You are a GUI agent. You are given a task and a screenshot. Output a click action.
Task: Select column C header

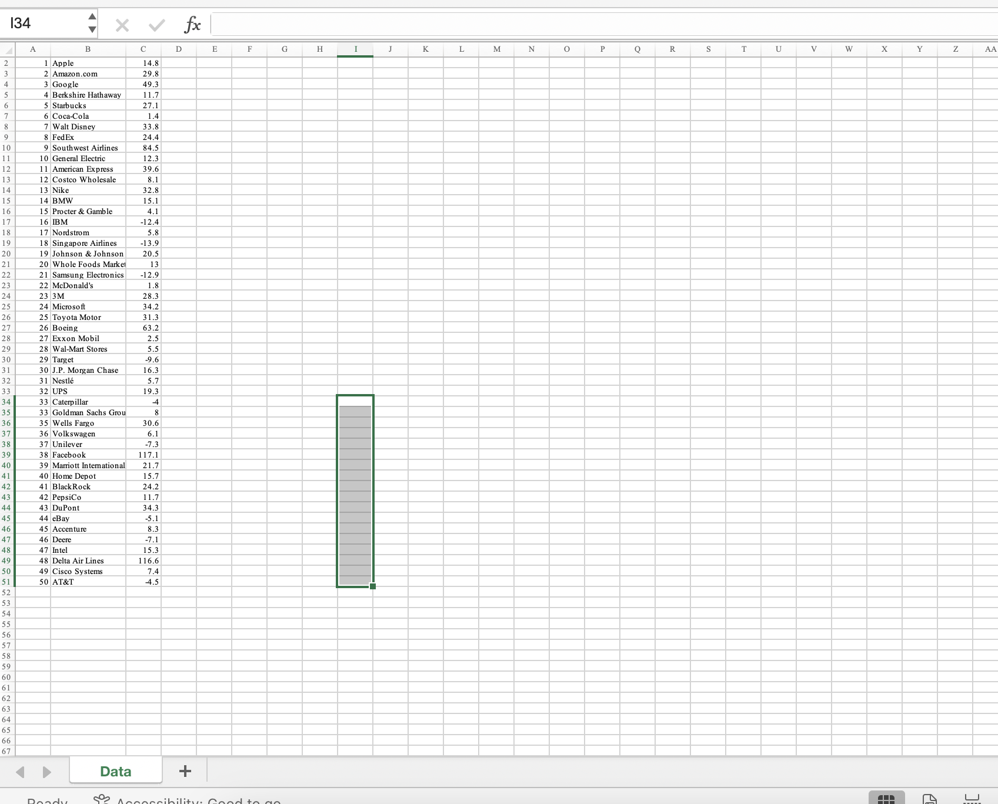(143, 49)
